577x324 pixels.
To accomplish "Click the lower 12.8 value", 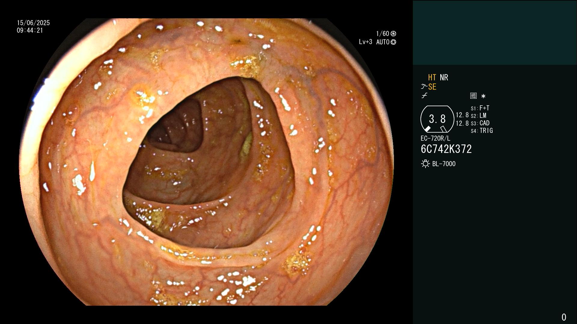I will pyautogui.click(x=462, y=123).
